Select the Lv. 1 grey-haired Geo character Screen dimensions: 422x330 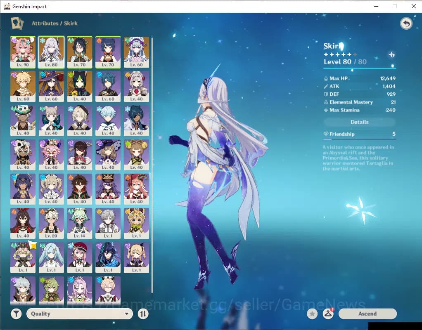pos(108,223)
